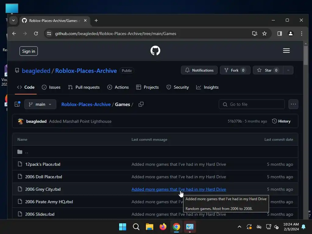Click file icon of 12pack's Place.rbxl
The image size is (312, 234).
[x=20, y=164]
